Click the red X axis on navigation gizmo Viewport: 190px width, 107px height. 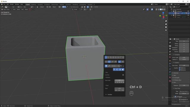pyautogui.click(x=164, y=17)
